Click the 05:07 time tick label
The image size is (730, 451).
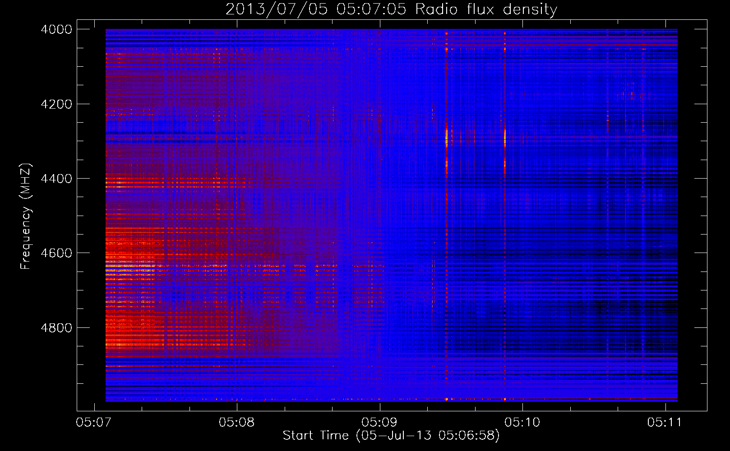(94, 422)
